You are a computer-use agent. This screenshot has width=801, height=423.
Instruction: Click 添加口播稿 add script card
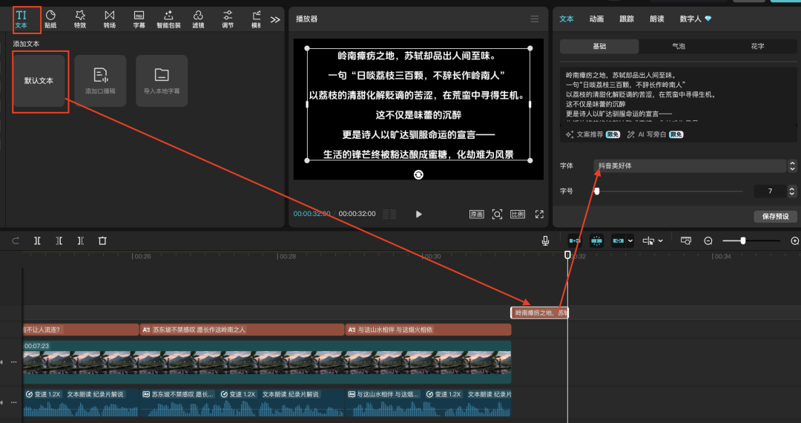100,81
